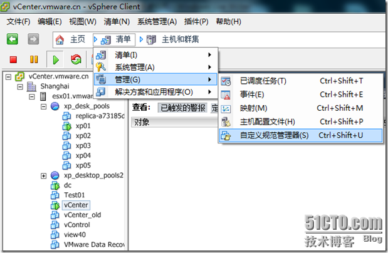Screen dimensions: 388x253
Task: Expand the 解决方案和应用程序(O) submenu arrow
Action: pyautogui.click(x=209, y=92)
